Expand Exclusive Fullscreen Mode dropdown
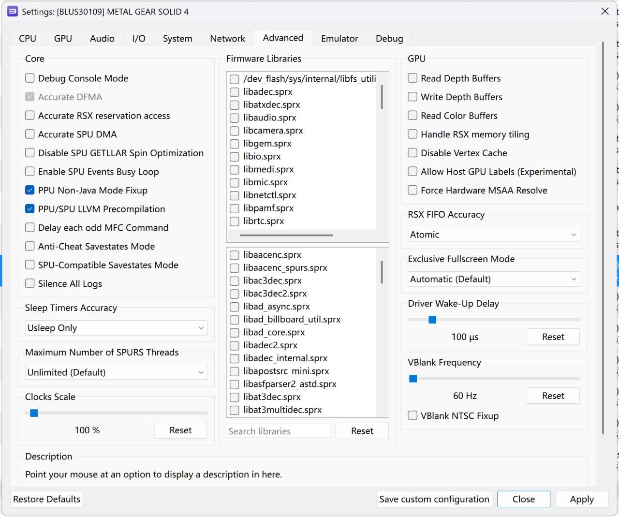This screenshot has height=517, width=619. point(494,279)
